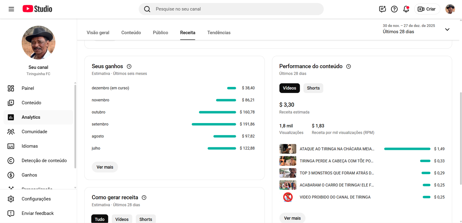462x223 pixels.
Task: Click the clock icon beside Seus ganhos
Action: pyautogui.click(x=129, y=66)
